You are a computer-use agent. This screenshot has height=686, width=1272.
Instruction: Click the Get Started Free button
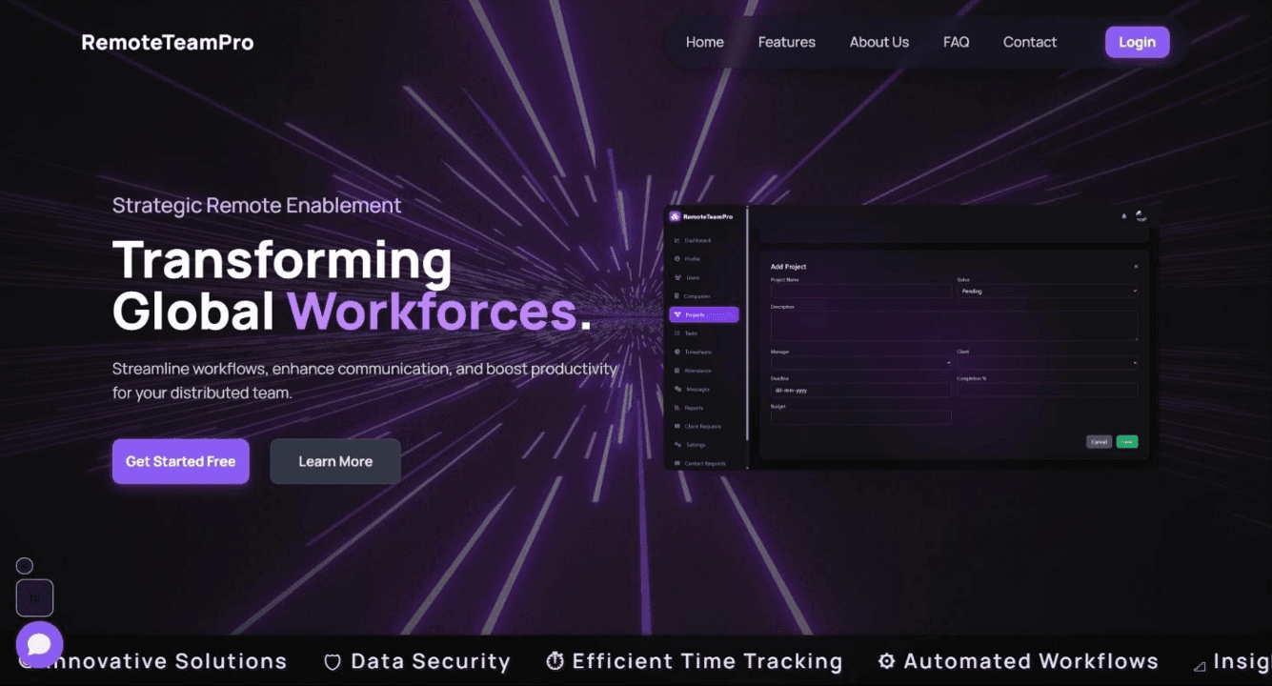point(181,461)
